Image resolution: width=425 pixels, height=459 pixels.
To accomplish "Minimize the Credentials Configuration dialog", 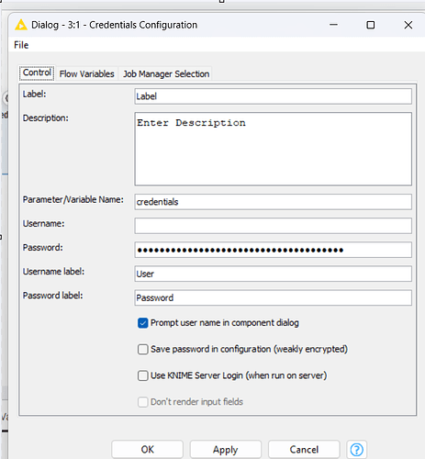I will (333, 25).
